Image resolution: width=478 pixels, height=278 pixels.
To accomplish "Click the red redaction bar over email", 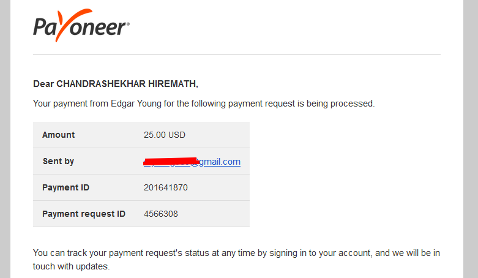I will point(171,162).
